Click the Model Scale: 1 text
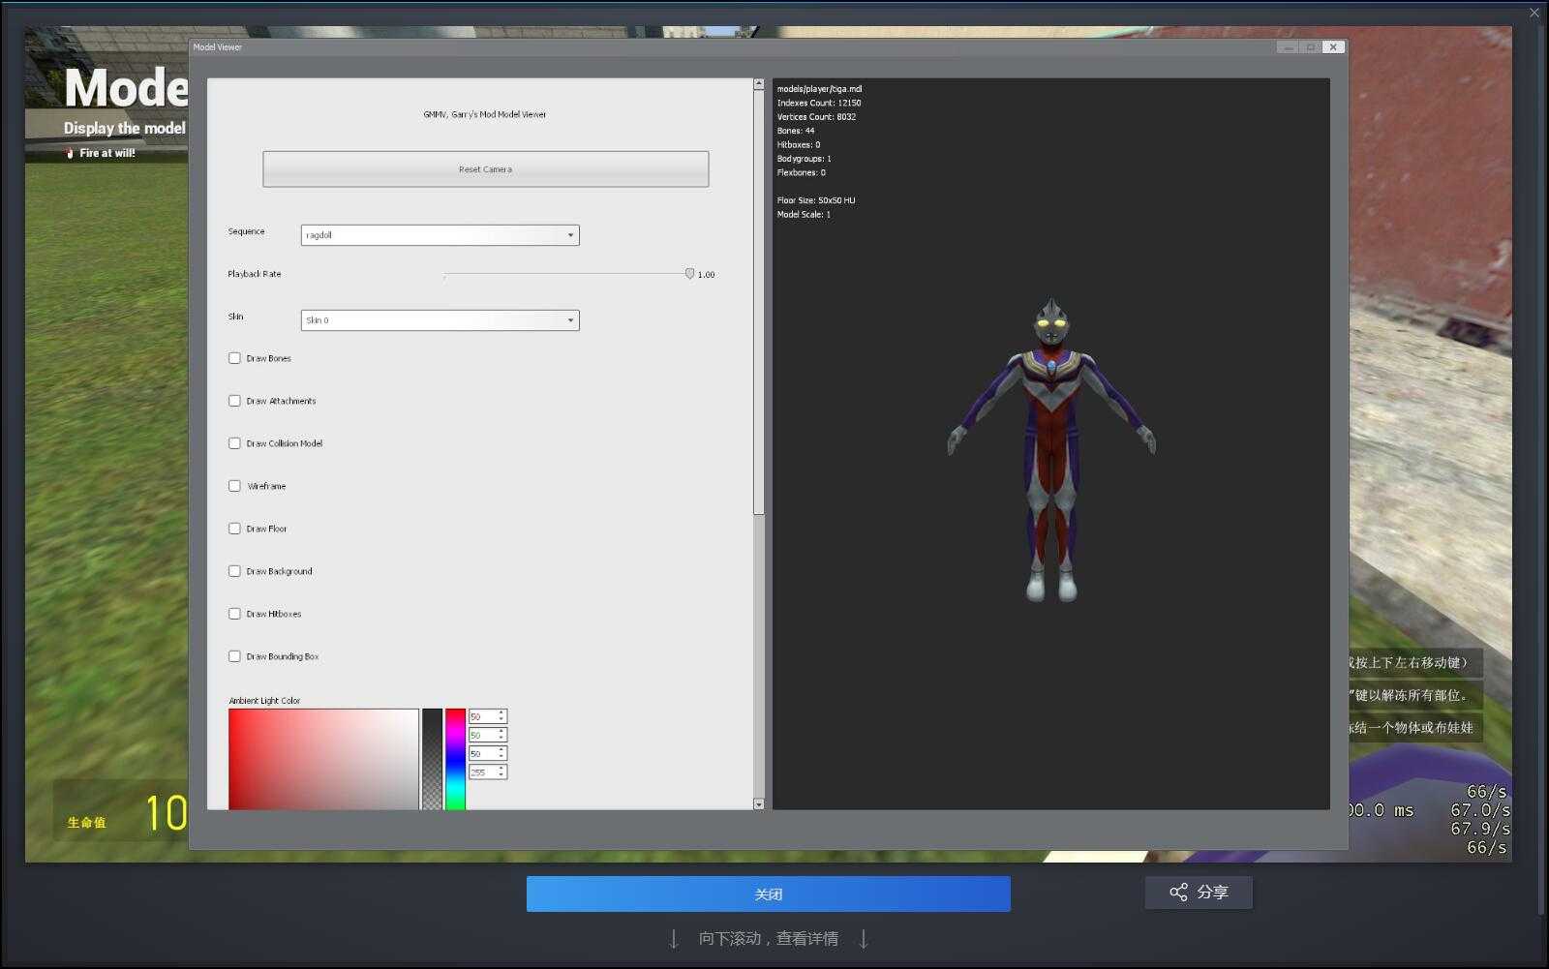1549x969 pixels. [804, 215]
